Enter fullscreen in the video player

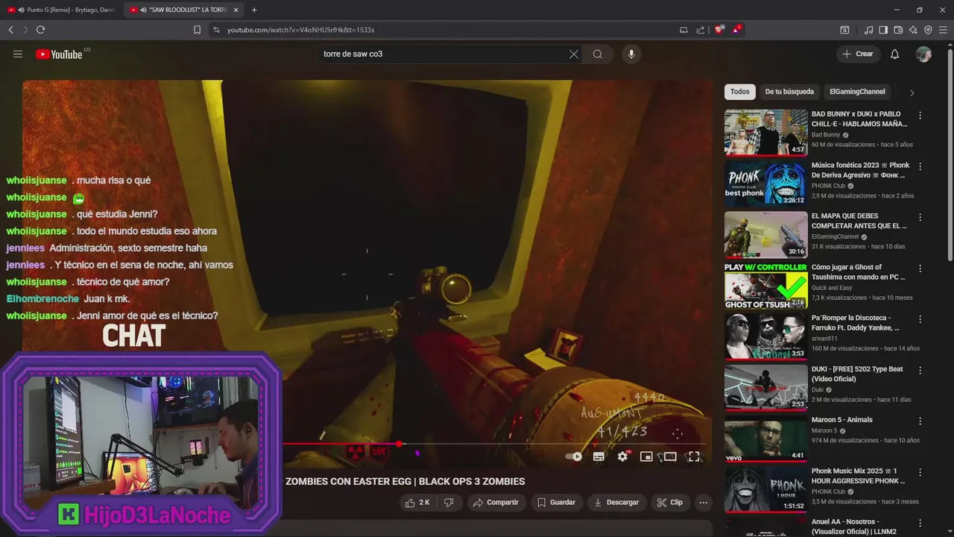tap(694, 456)
